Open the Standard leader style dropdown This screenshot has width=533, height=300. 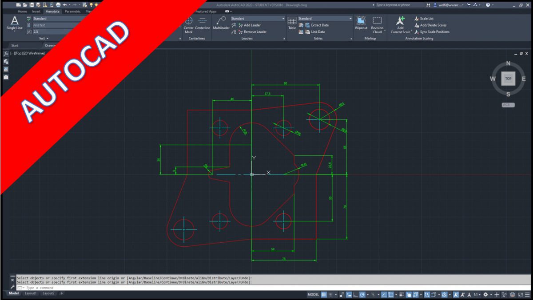click(x=283, y=18)
